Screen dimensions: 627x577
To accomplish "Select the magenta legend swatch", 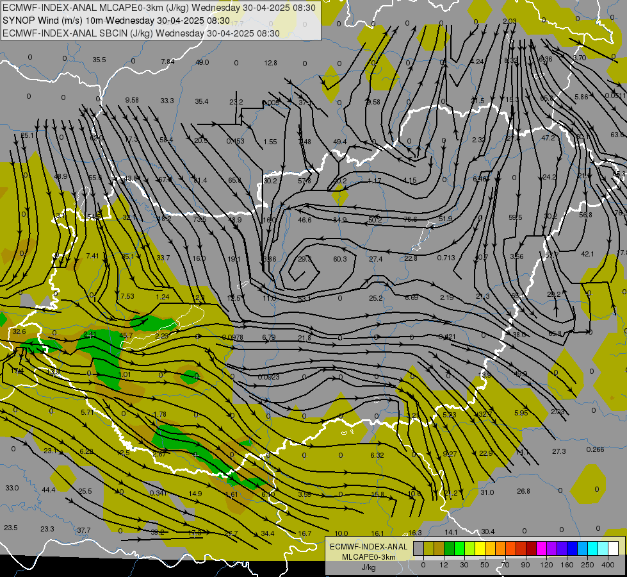I will coord(541,548).
